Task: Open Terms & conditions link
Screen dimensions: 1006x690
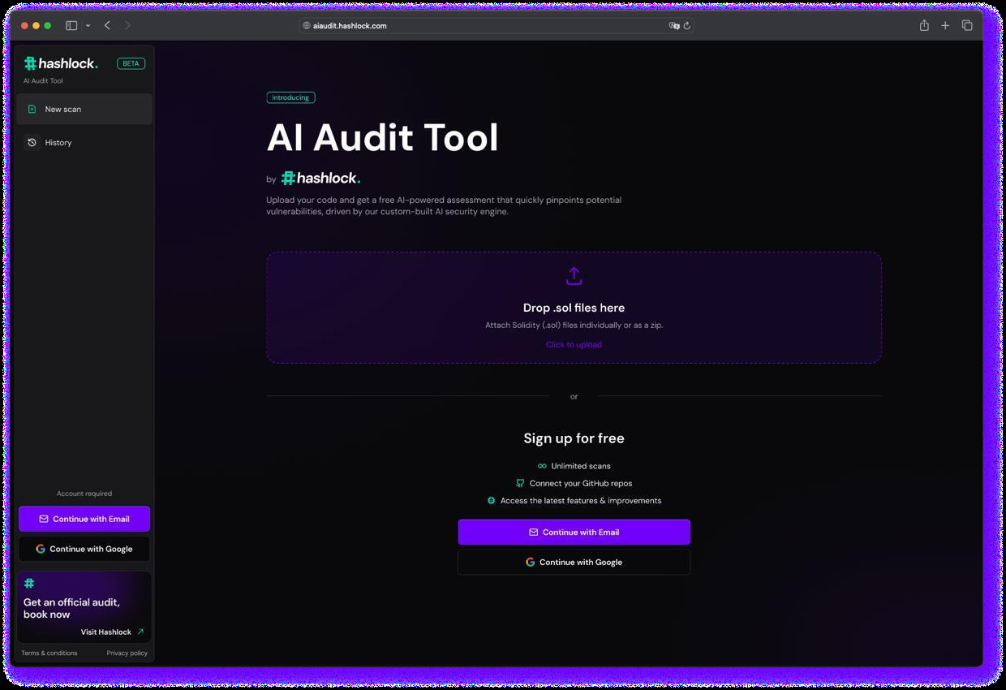Action: click(49, 653)
